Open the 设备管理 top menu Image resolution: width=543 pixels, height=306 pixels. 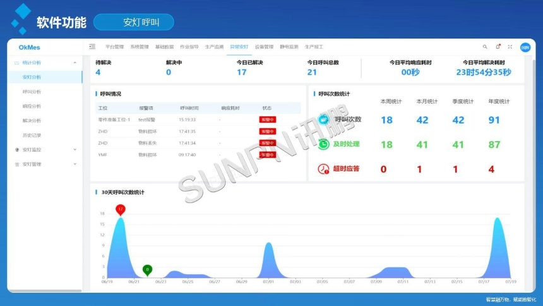click(x=264, y=47)
